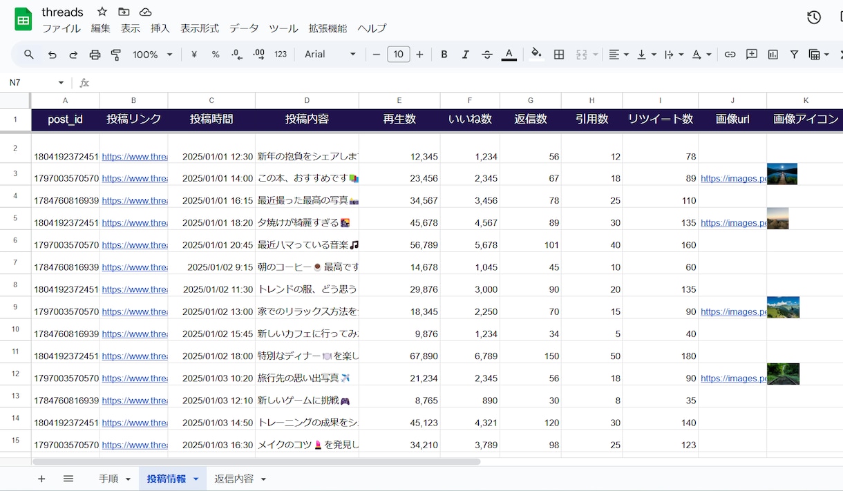Open name box dropdown arrow

tap(61, 83)
